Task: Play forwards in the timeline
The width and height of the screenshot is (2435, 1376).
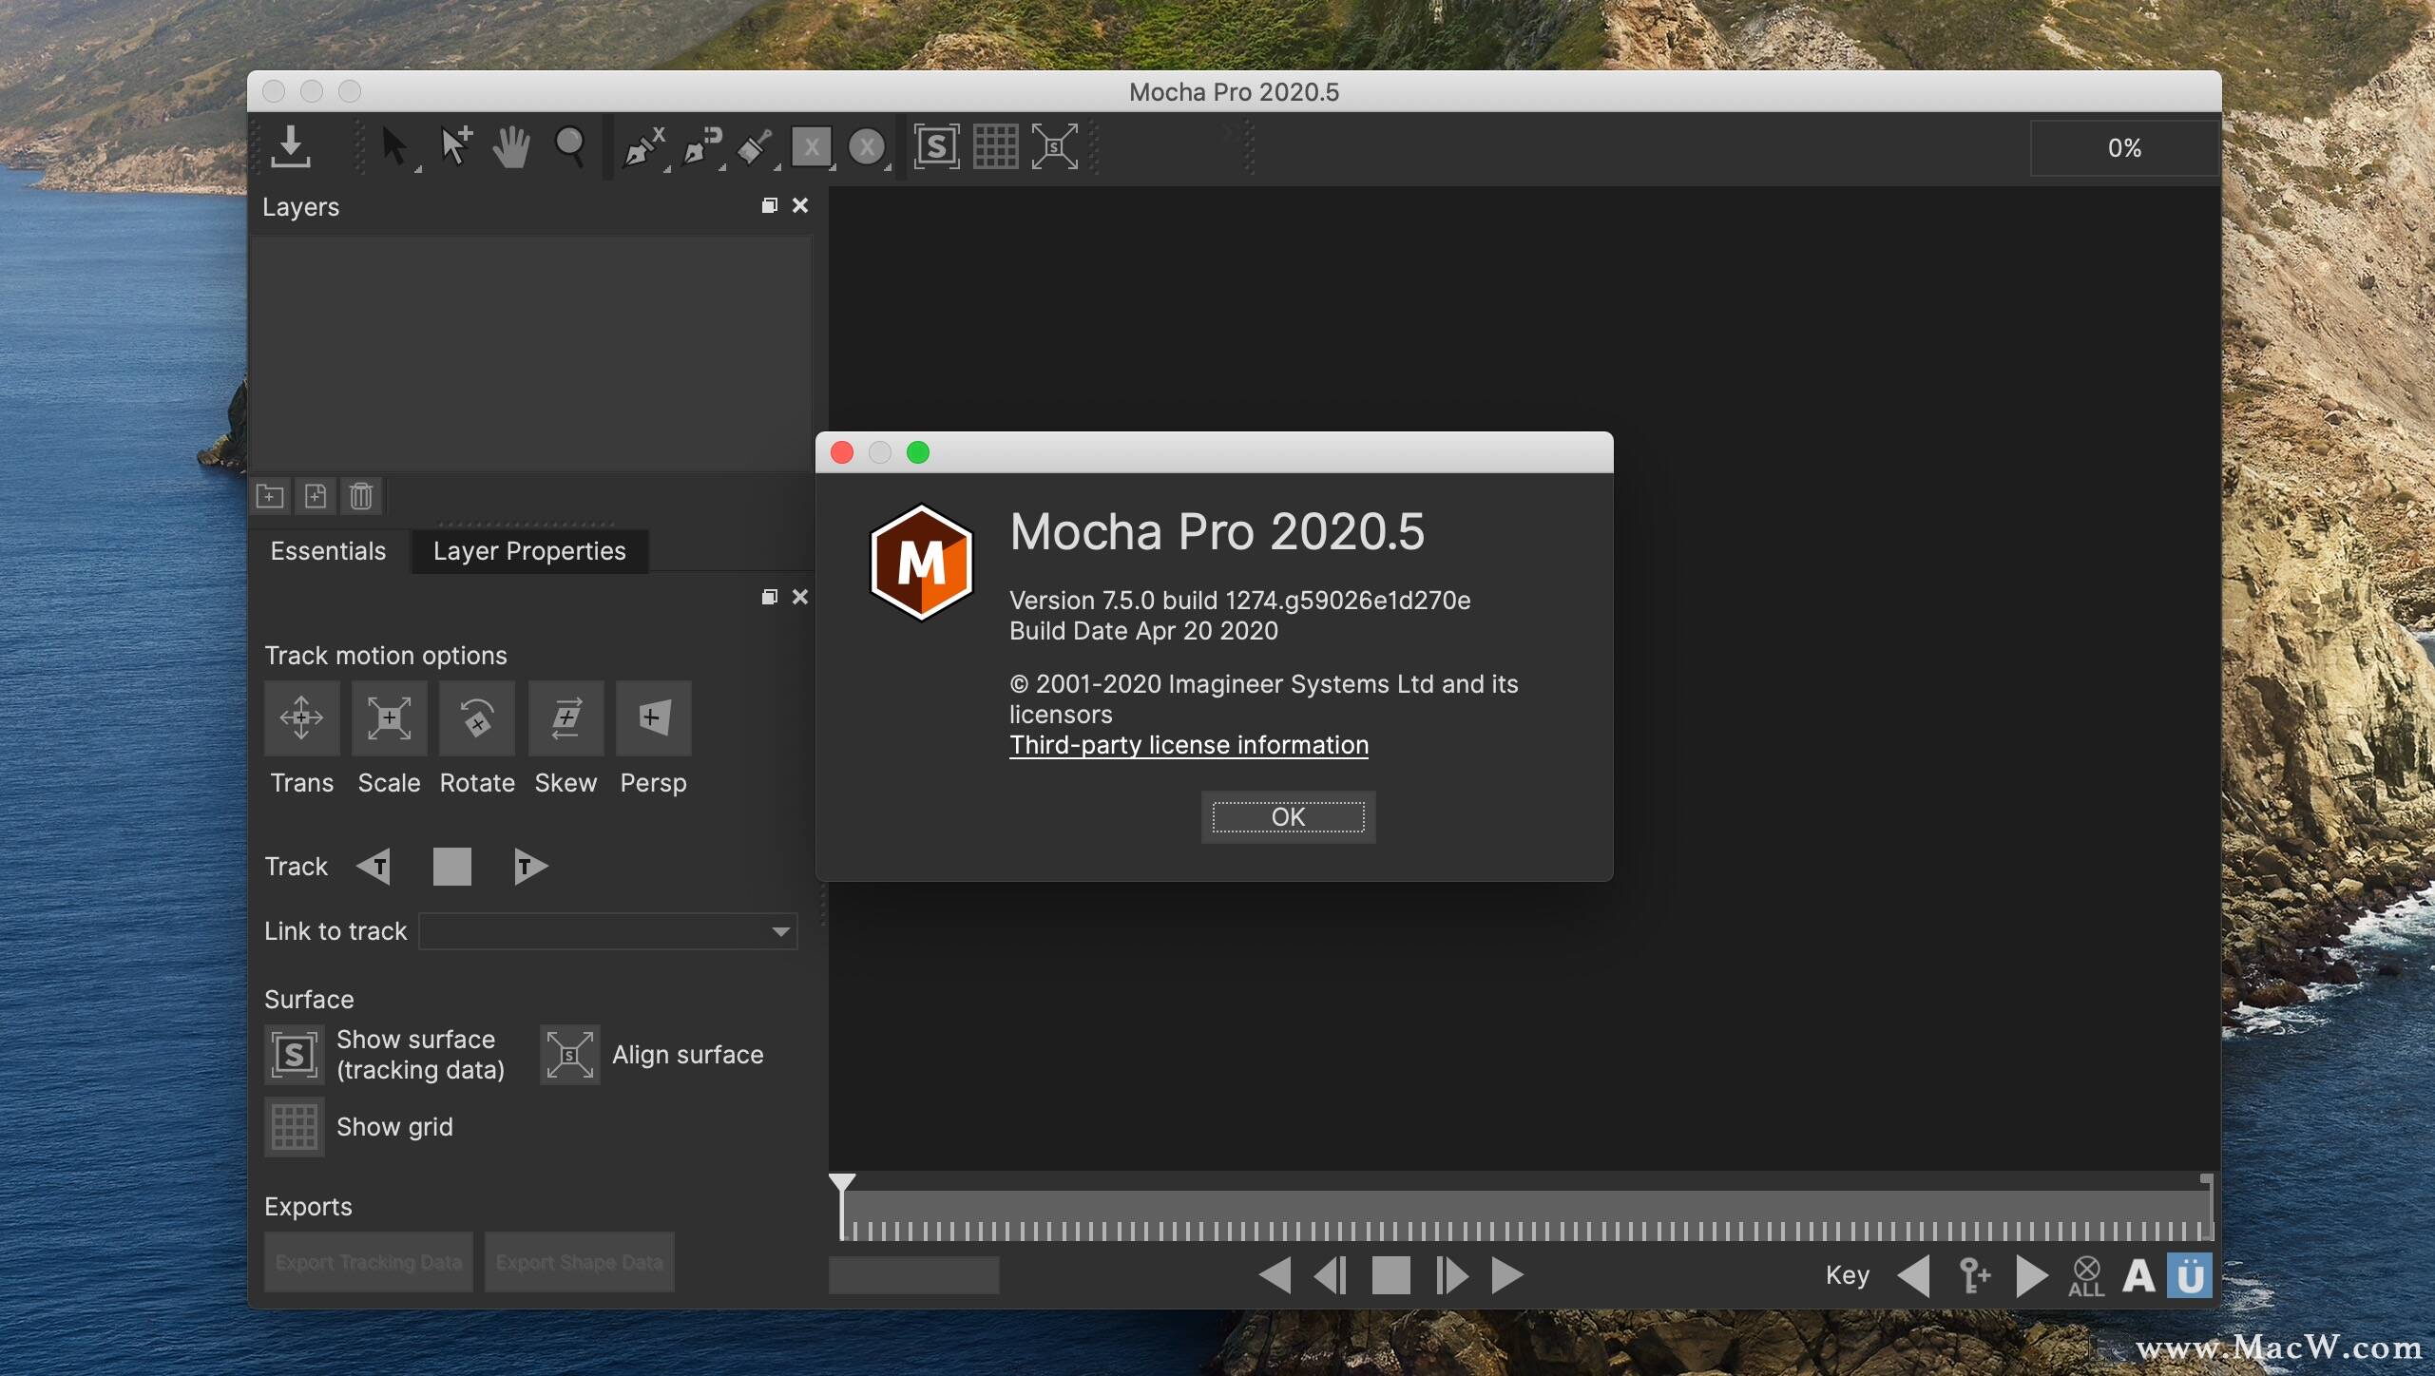Action: pyautogui.click(x=1507, y=1275)
